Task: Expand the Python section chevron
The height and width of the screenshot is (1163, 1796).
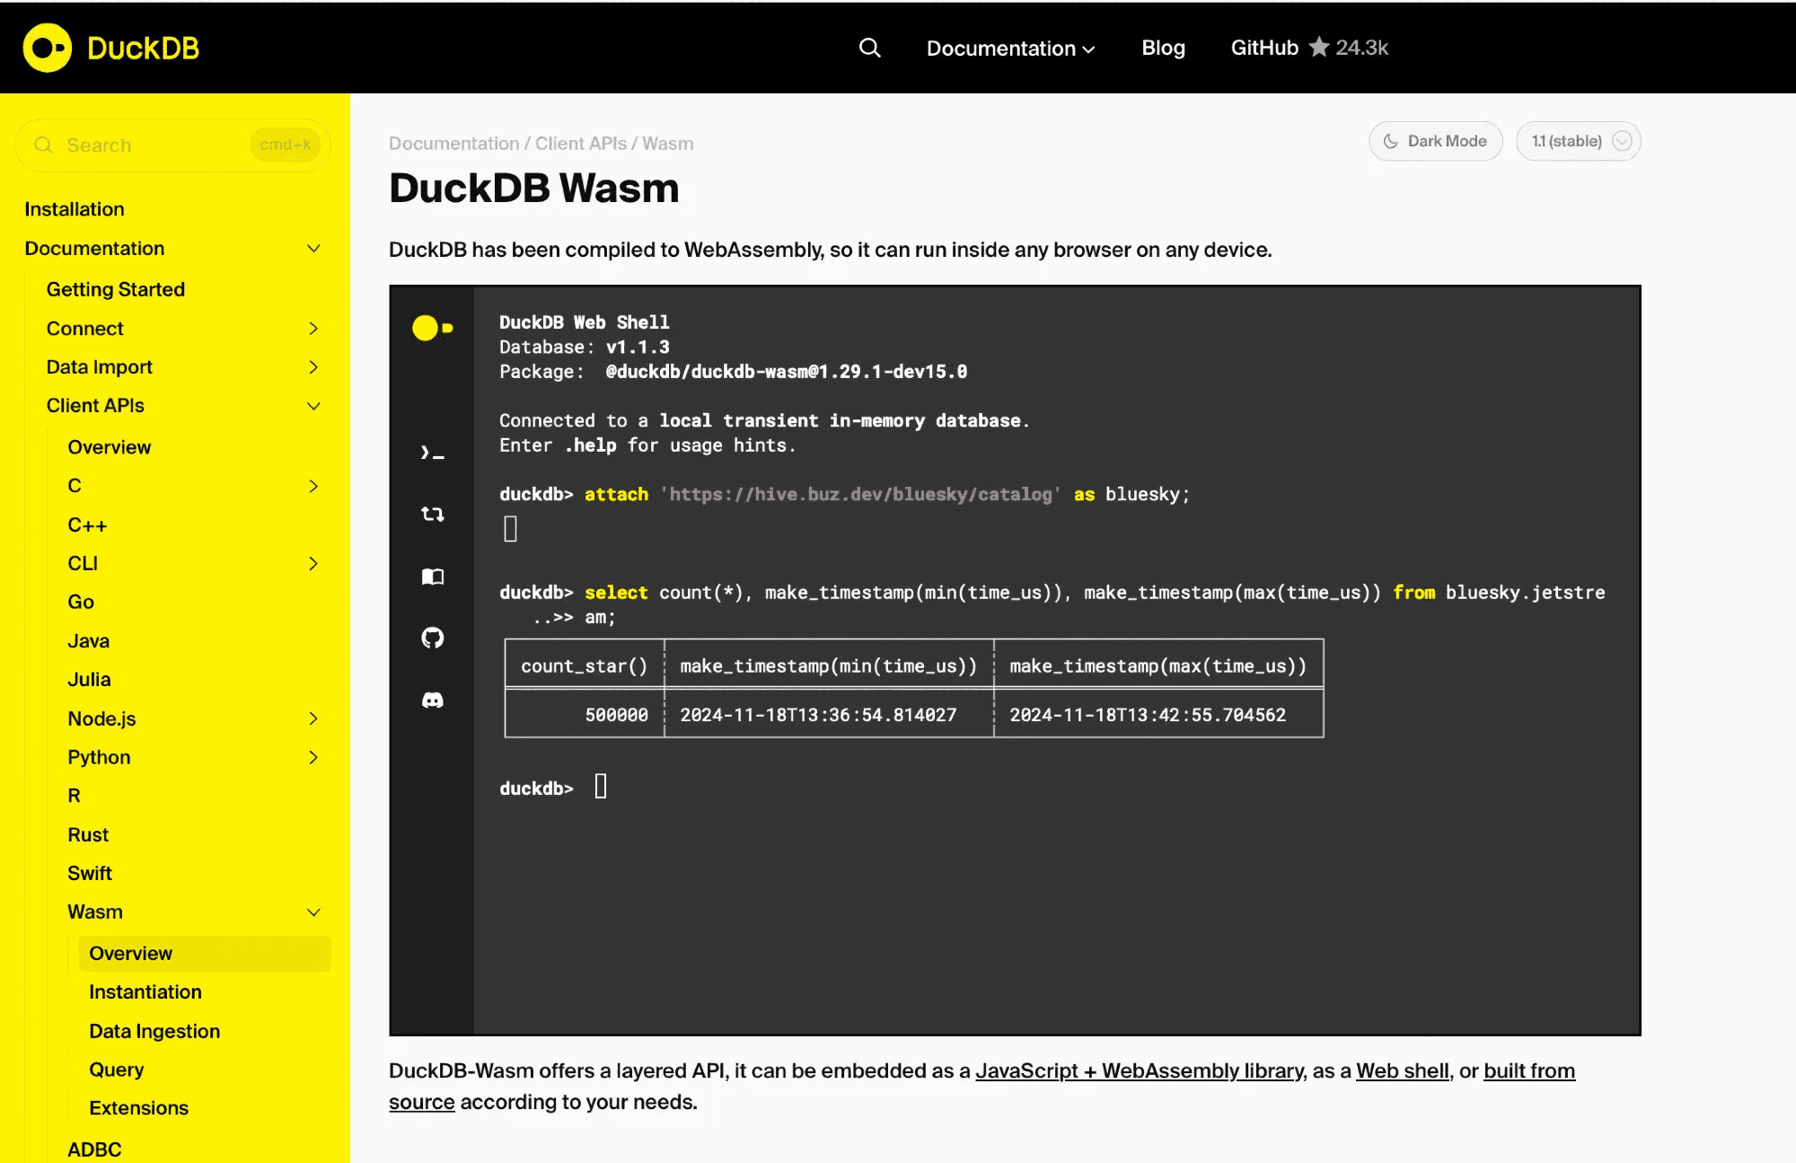Action: click(313, 757)
